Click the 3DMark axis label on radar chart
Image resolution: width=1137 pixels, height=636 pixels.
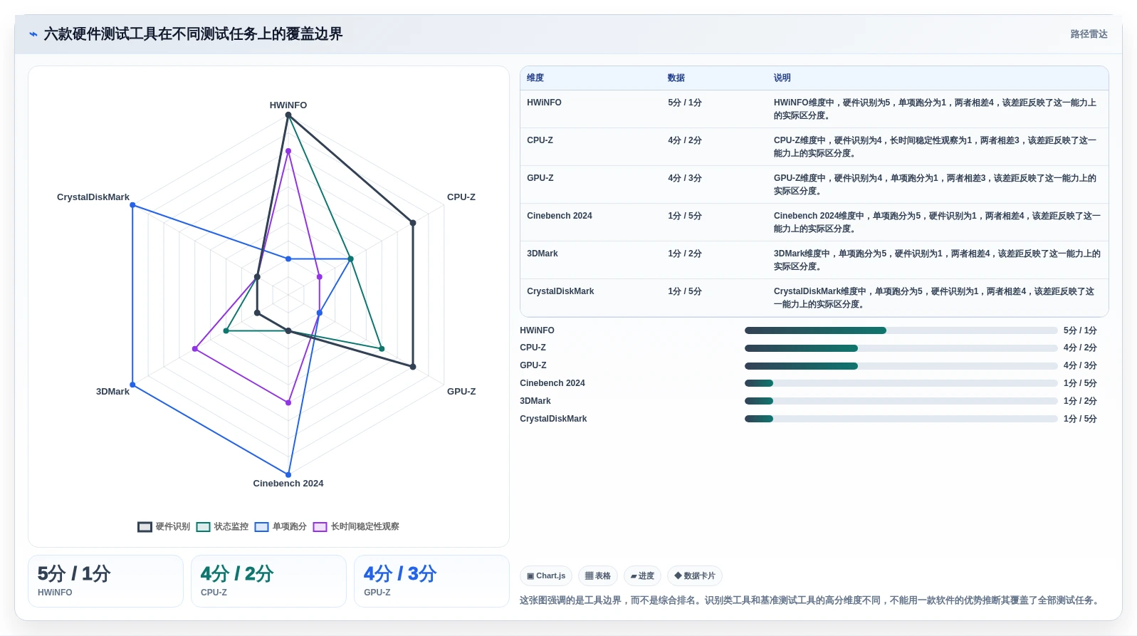[x=112, y=392]
